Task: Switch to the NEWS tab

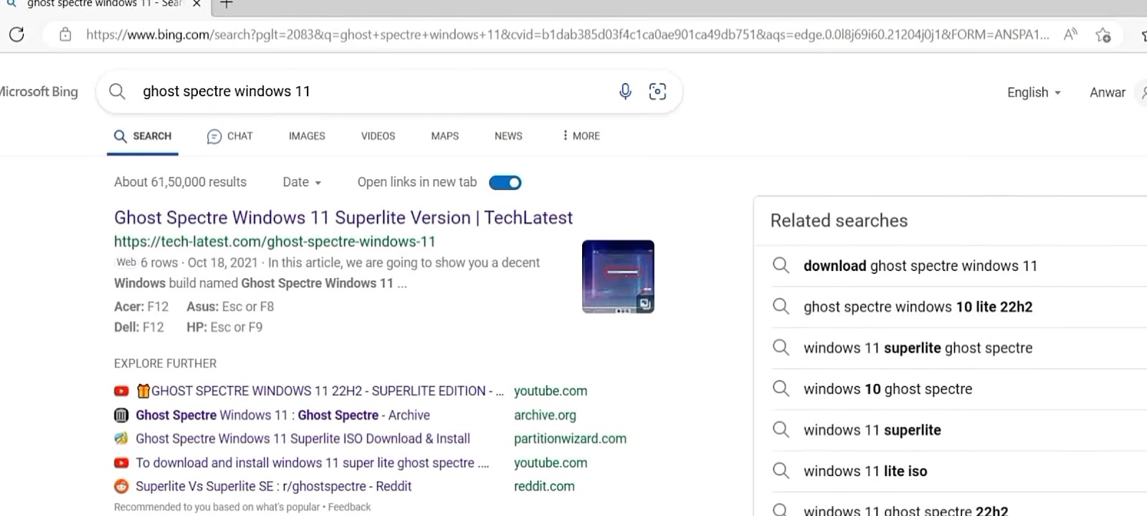Action: 508,136
